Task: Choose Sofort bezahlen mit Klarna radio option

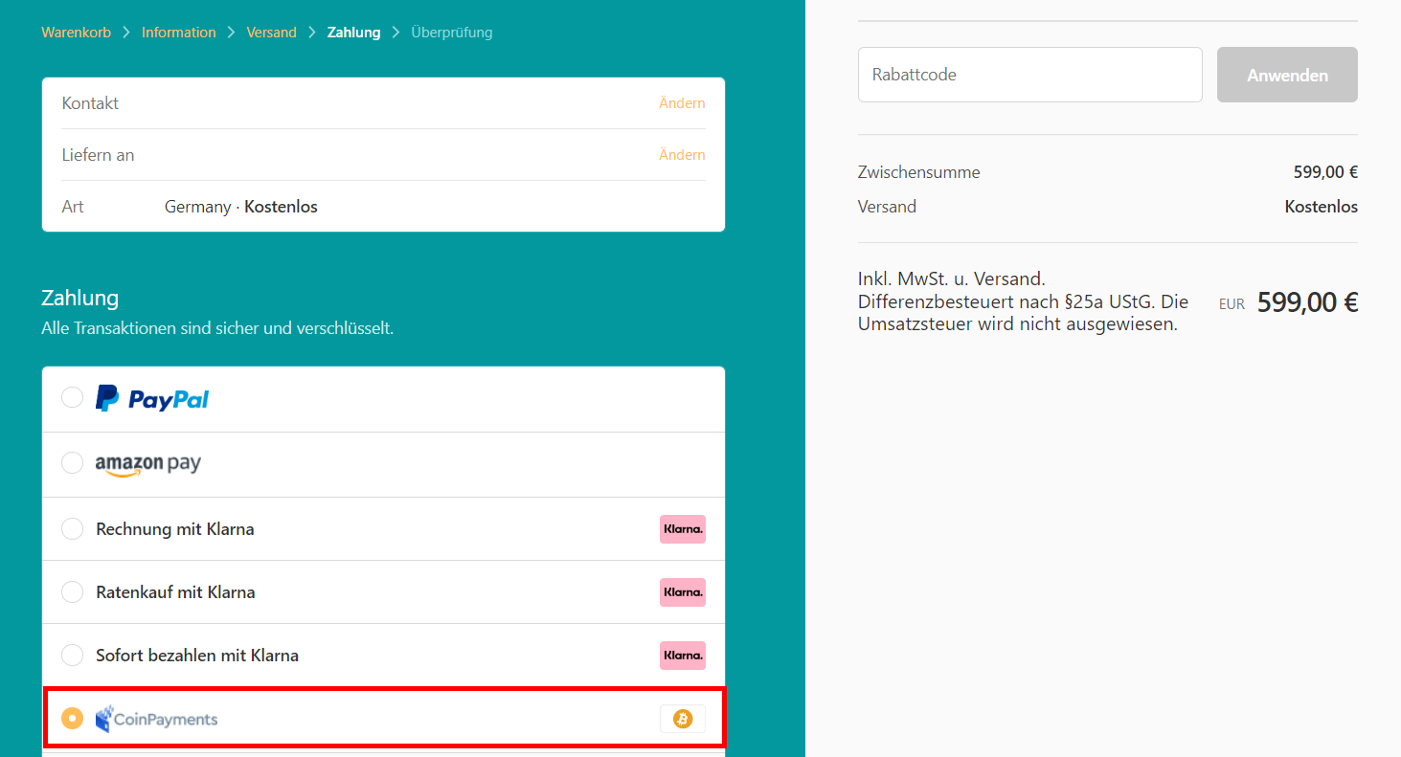Action: (x=72, y=655)
